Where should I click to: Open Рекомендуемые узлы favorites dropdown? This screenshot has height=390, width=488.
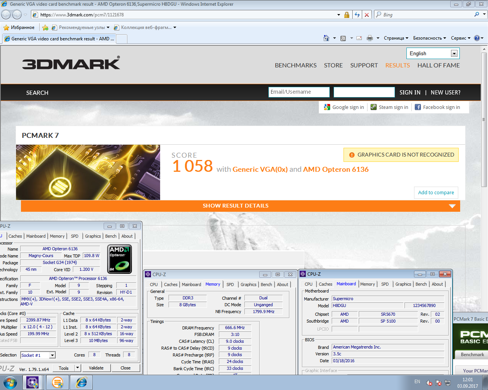(x=80, y=27)
